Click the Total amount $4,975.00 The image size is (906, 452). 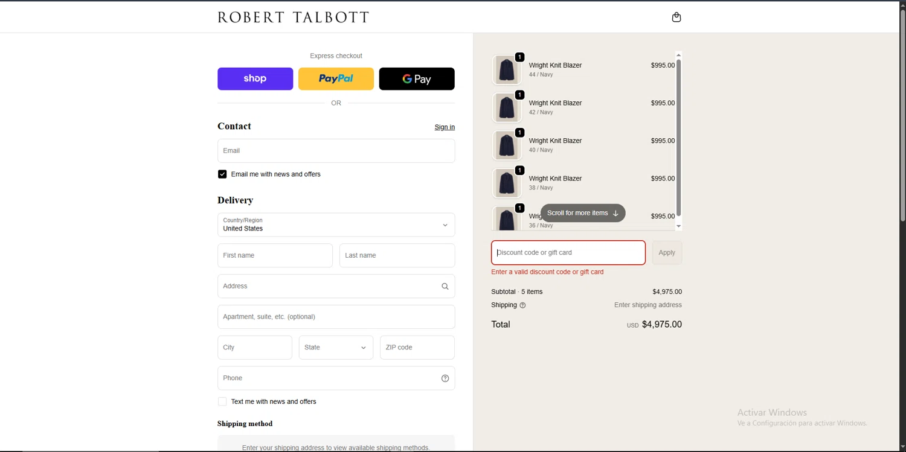tap(661, 325)
